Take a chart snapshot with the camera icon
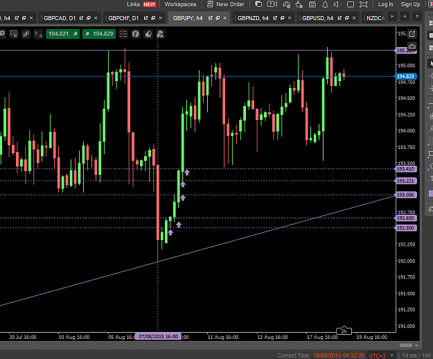 coord(412,46)
